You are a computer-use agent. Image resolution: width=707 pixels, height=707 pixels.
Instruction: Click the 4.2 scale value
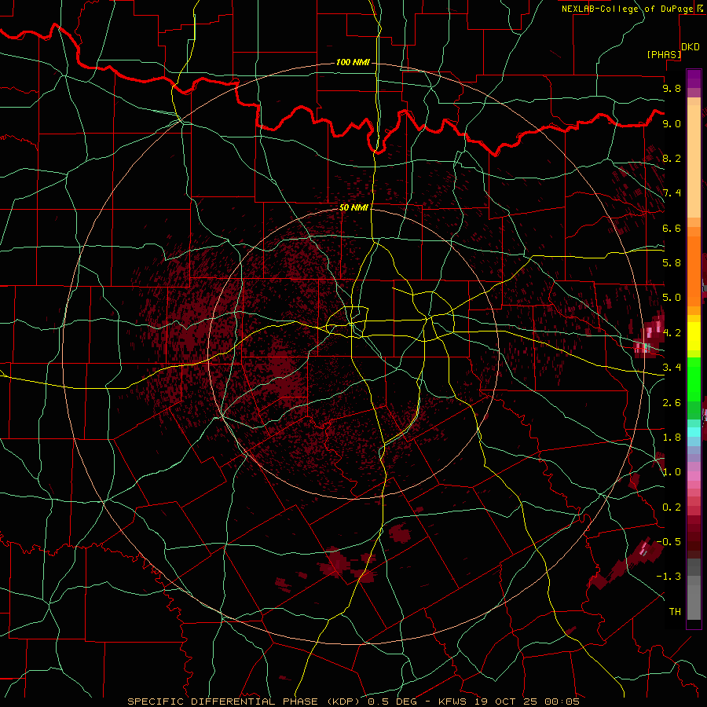click(672, 333)
